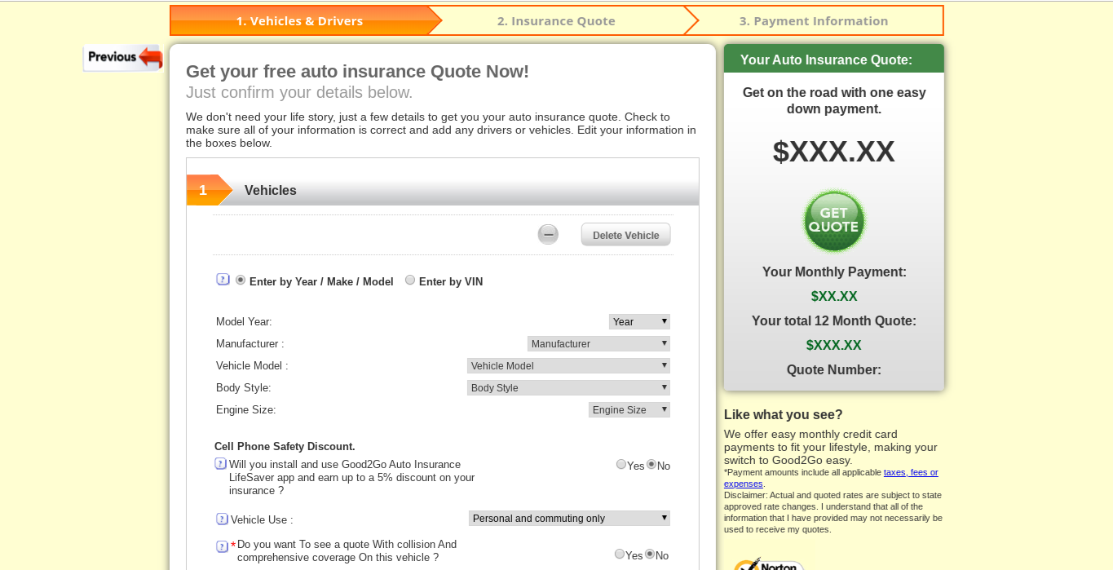
Task: Choose Yes for collision and comprehensive coverage
Action: coord(620,554)
